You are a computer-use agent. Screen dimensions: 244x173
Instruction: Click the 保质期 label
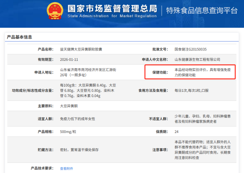click(162, 132)
